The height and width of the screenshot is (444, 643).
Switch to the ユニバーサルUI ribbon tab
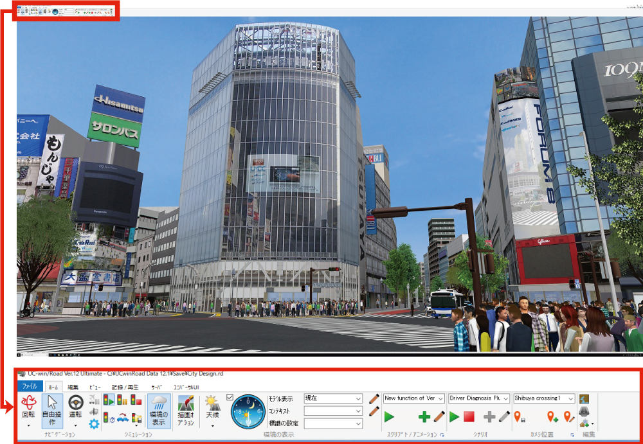click(x=186, y=387)
